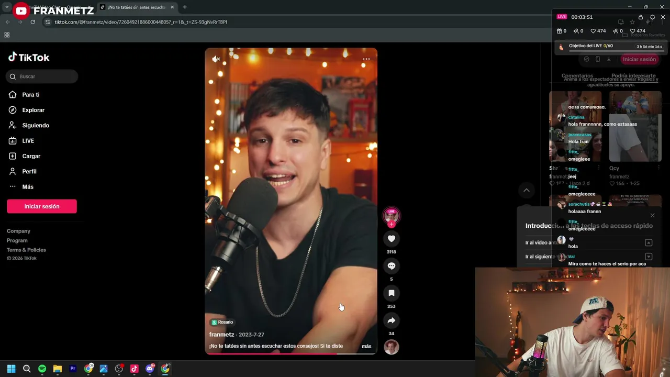The image size is (670, 377).
Task: Close the LIVE overlay panel
Action: tap(663, 17)
